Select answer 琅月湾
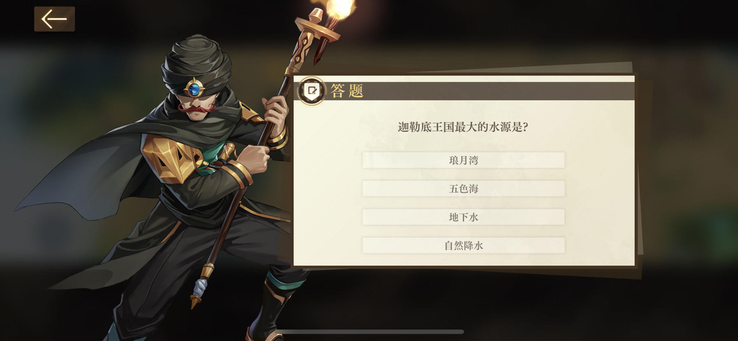Screen dimensions: 738x341 [463, 160]
